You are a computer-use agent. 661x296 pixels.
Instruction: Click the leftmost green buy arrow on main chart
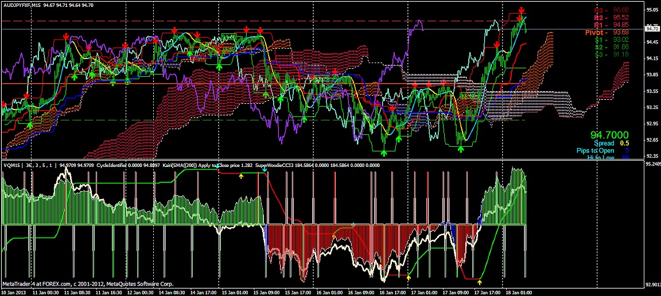(30, 124)
